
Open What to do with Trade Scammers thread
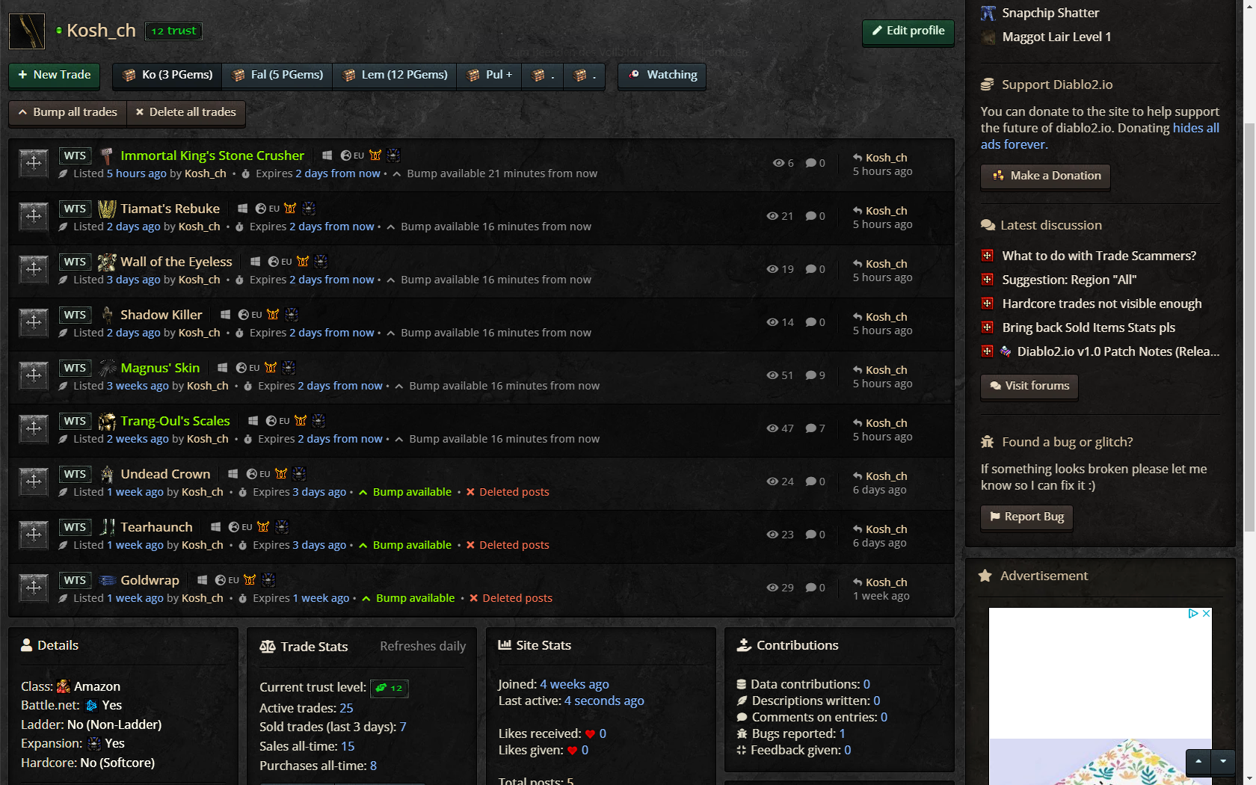coord(1099,256)
